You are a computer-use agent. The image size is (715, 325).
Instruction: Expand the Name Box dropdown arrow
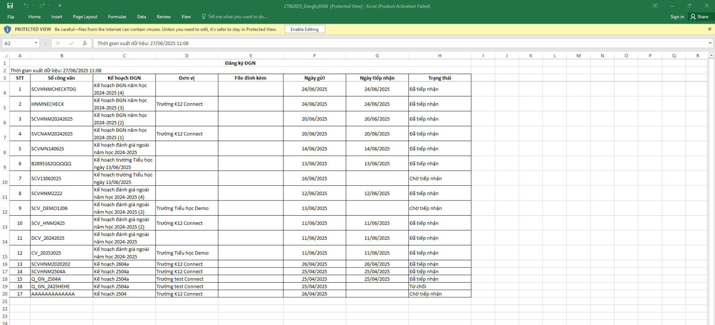(36, 43)
